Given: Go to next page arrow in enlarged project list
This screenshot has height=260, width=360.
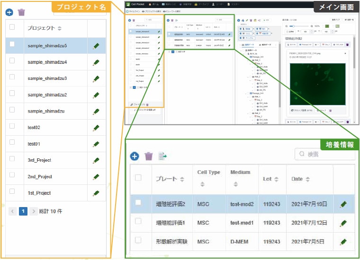Looking at the screenshot, I should point(34,211).
